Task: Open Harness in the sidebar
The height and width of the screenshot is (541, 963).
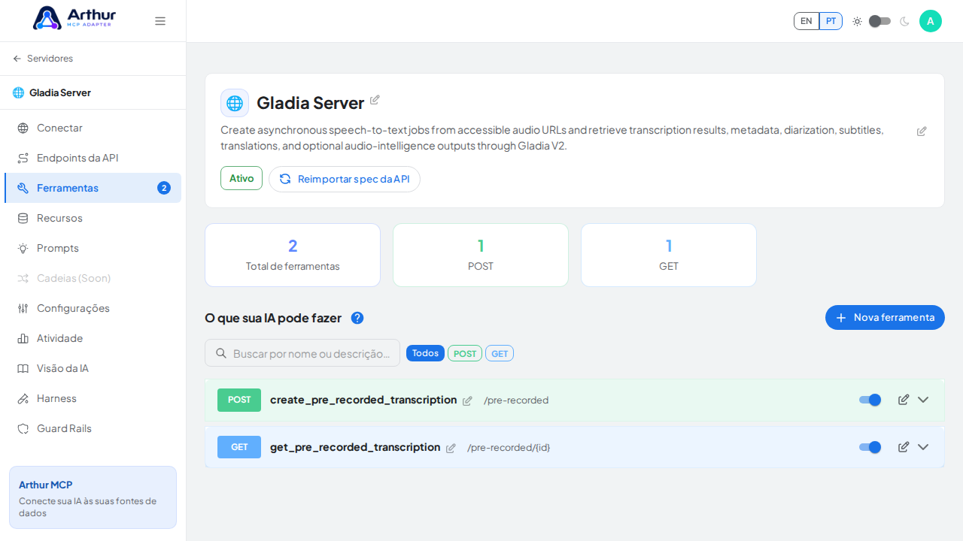Action: (x=93, y=398)
